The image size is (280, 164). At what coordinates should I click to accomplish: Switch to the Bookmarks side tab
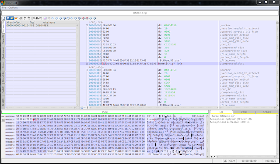click(3, 52)
